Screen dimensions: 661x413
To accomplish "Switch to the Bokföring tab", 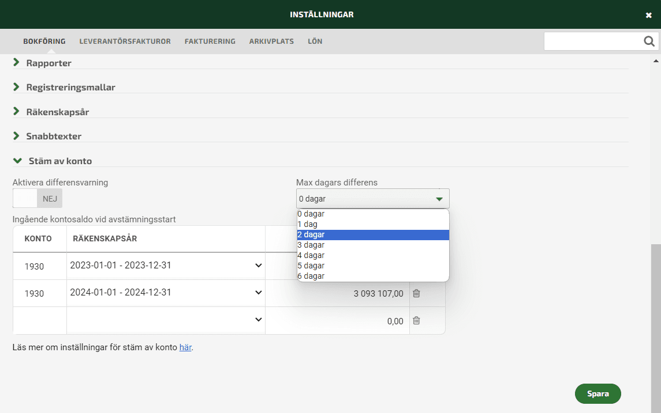I will [44, 41].
